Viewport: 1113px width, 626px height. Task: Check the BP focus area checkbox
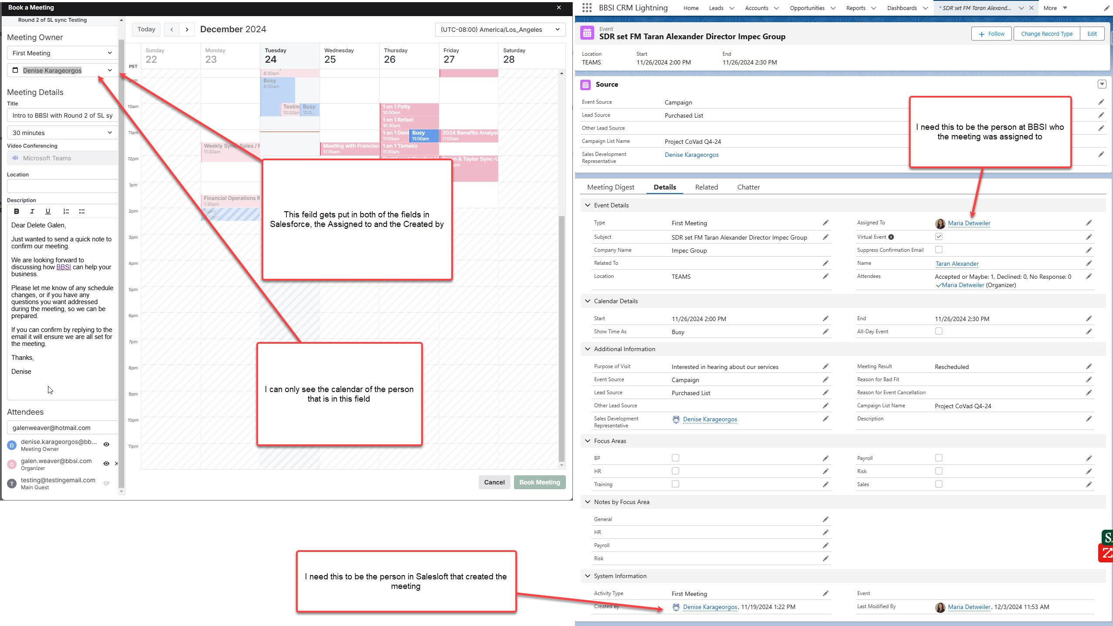tap(675, 458)
